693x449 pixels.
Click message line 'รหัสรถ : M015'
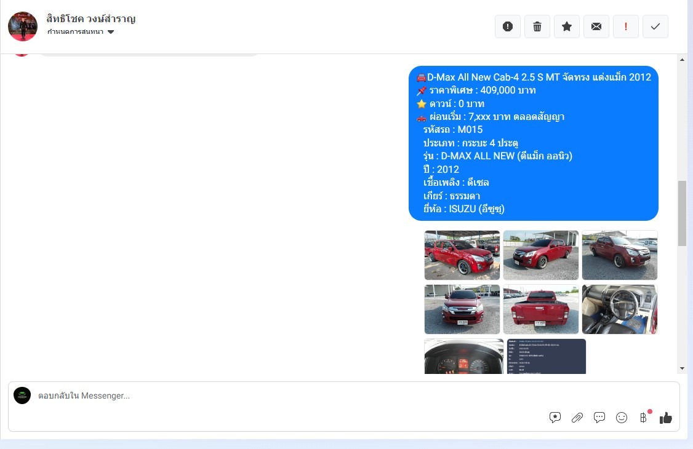click(x=452, y=130)
